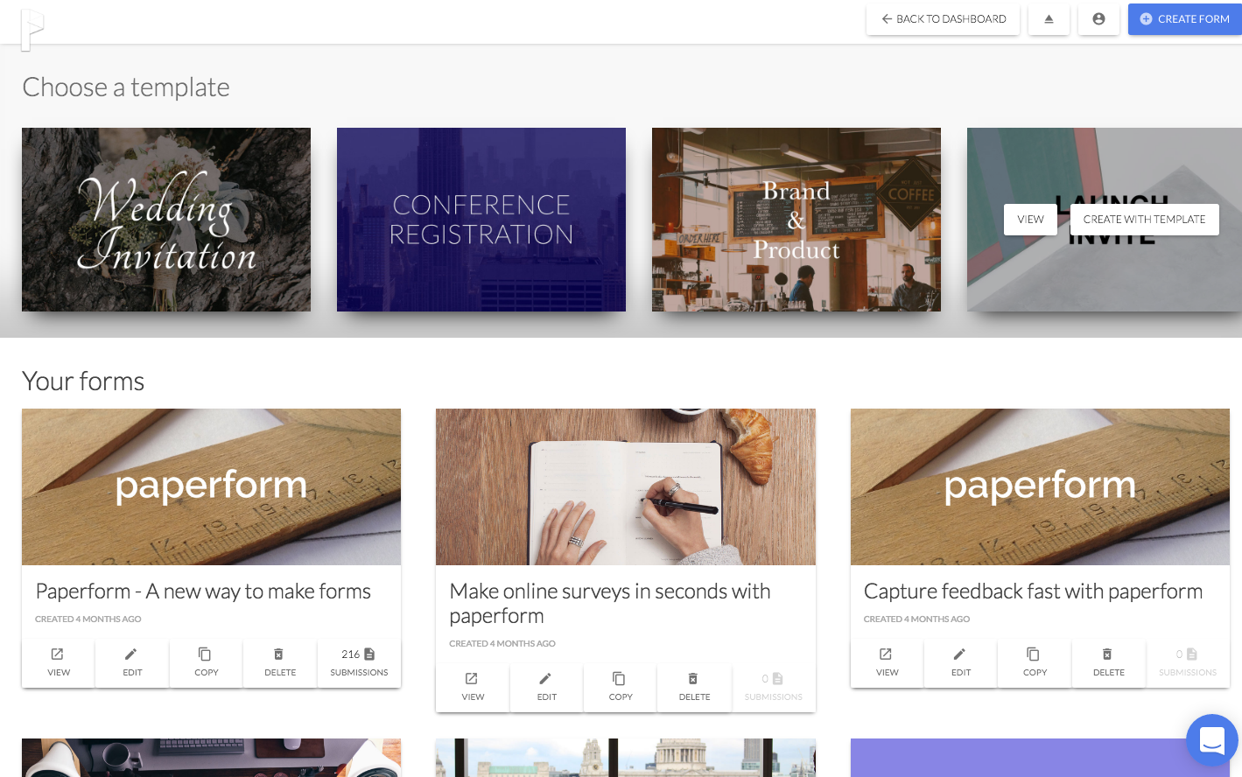Click the upward triangle upgrade icon

click(x=1049, y=19)
